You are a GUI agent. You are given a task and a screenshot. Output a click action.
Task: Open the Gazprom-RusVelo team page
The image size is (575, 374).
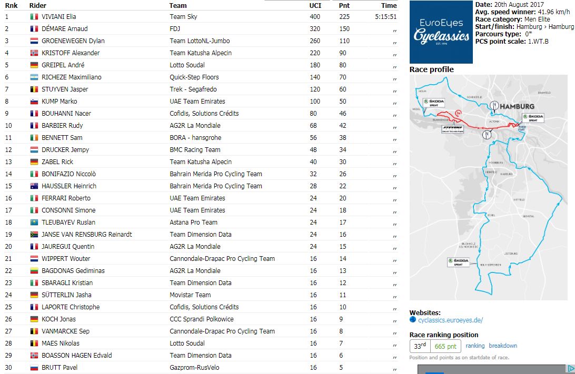(x=194, y=367)
